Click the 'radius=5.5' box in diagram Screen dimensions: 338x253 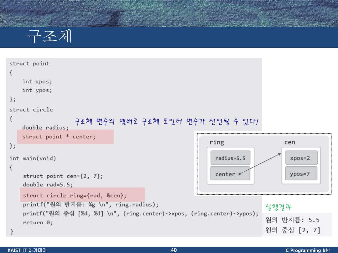[x=230, y=158]
